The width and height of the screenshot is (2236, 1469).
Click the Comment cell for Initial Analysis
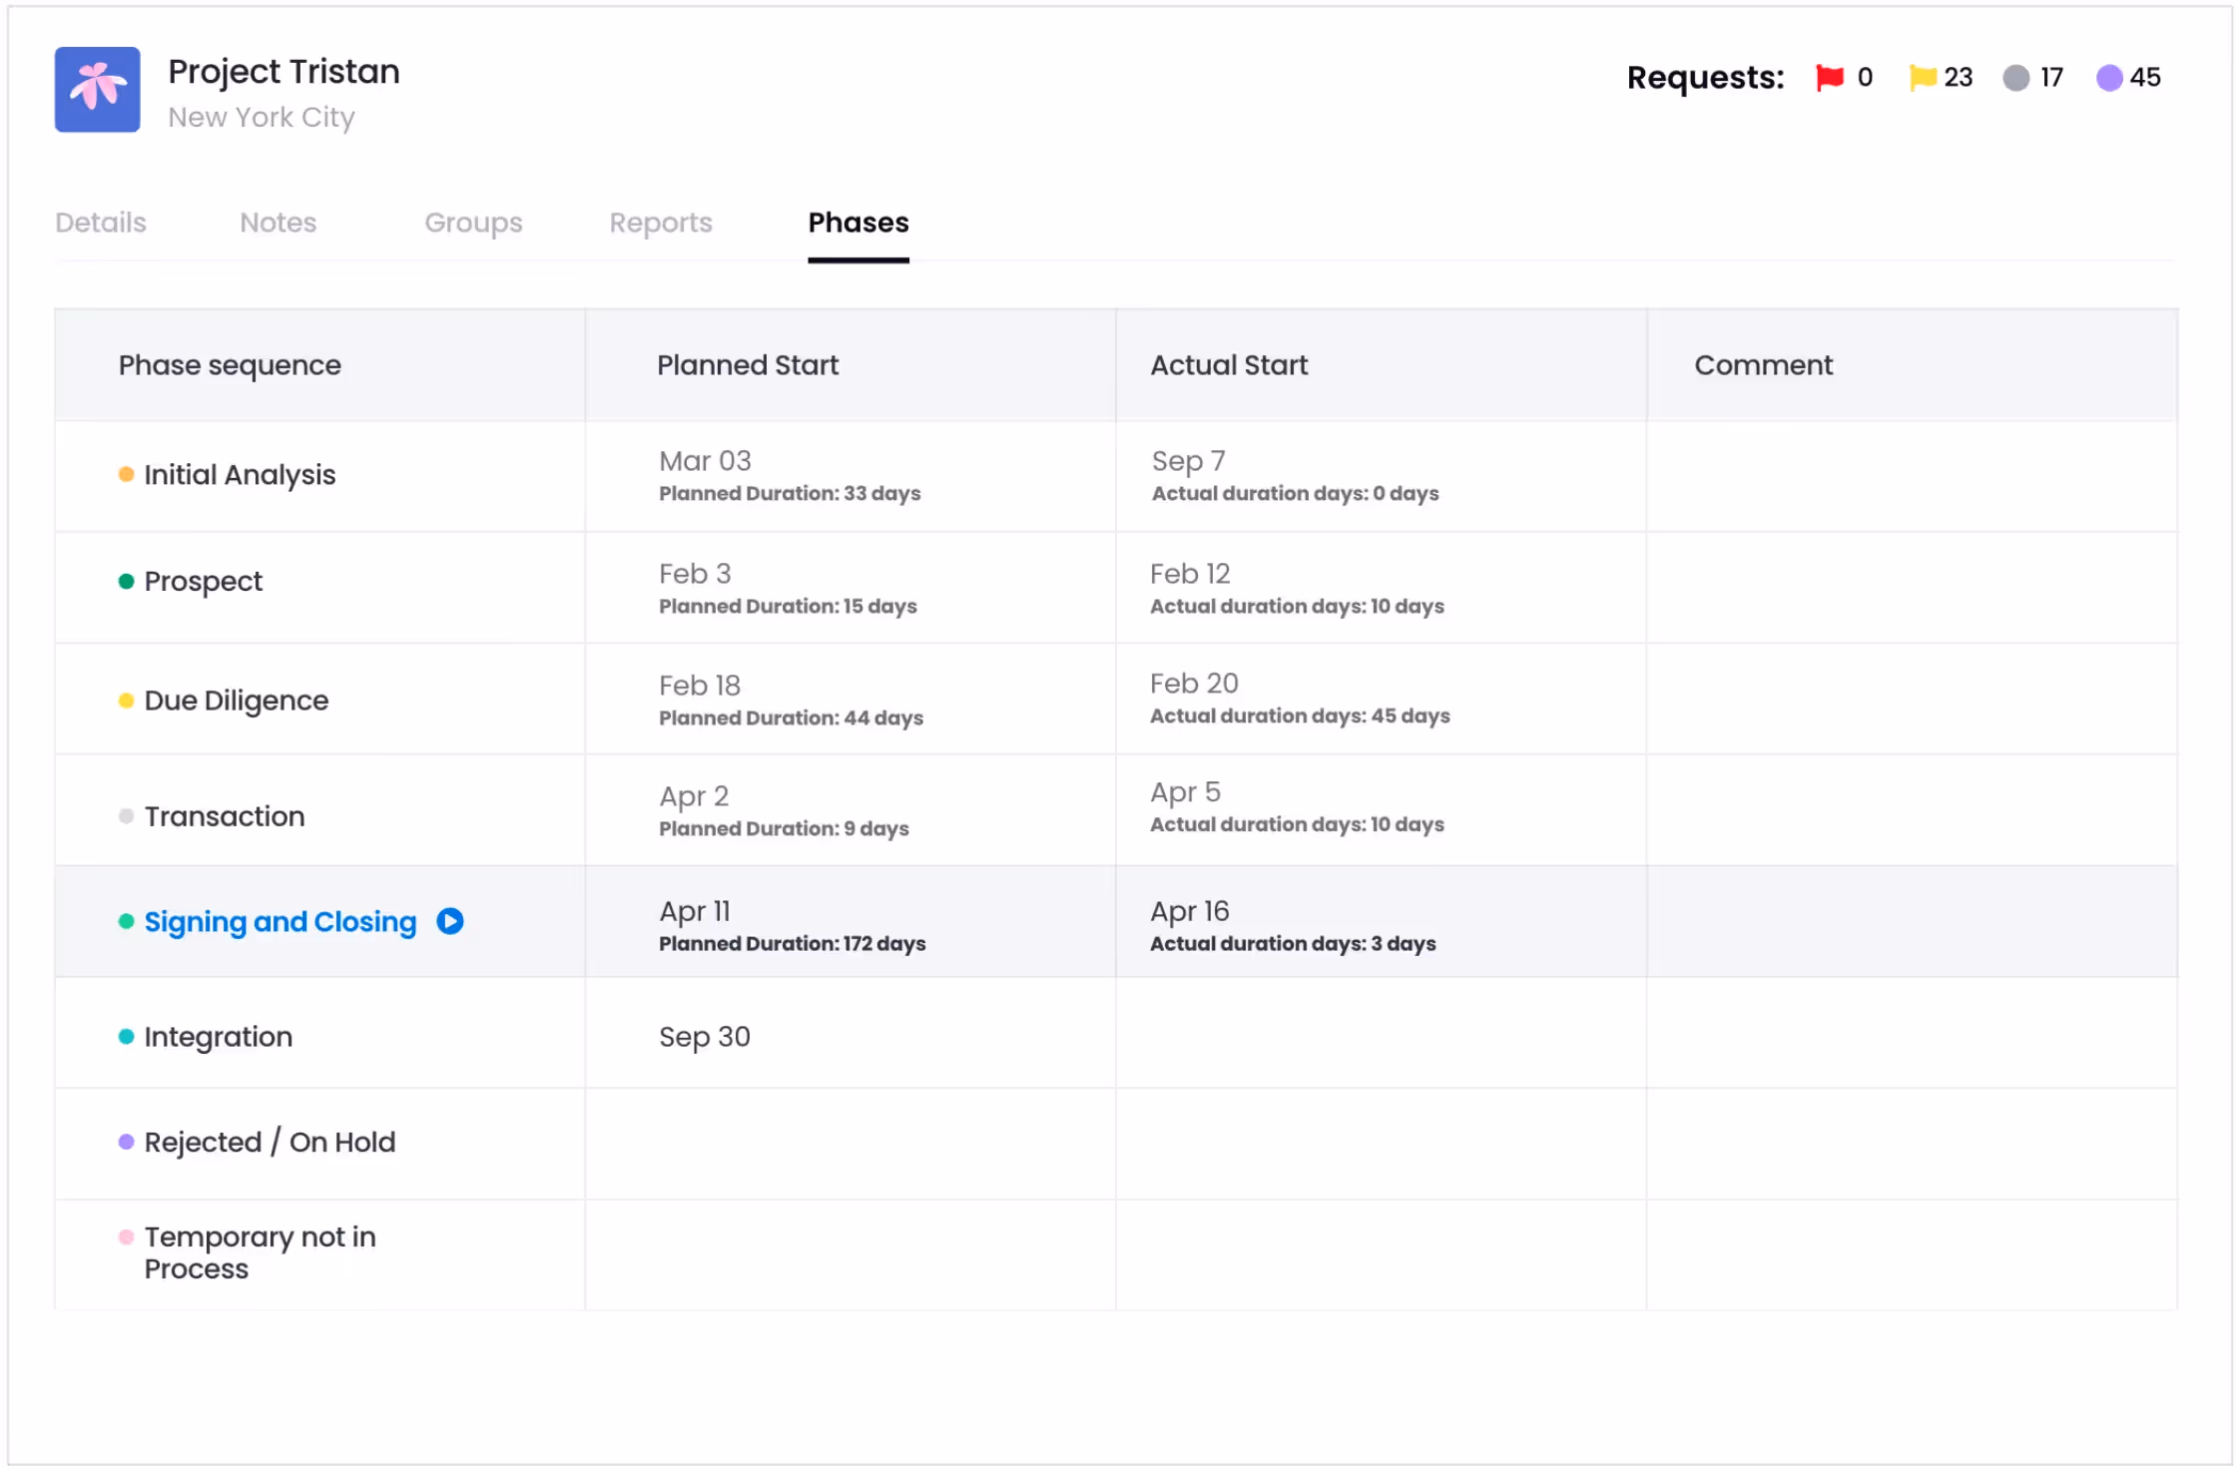click(1911, 476)
